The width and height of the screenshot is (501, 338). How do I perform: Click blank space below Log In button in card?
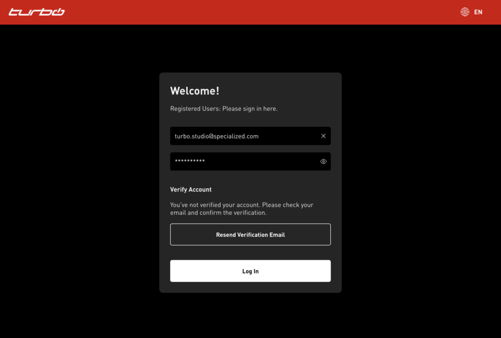click(x=250, y=287)
